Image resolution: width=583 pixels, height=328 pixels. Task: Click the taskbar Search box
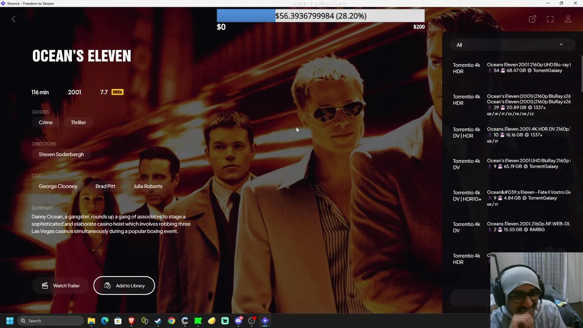tap(51, 321)
